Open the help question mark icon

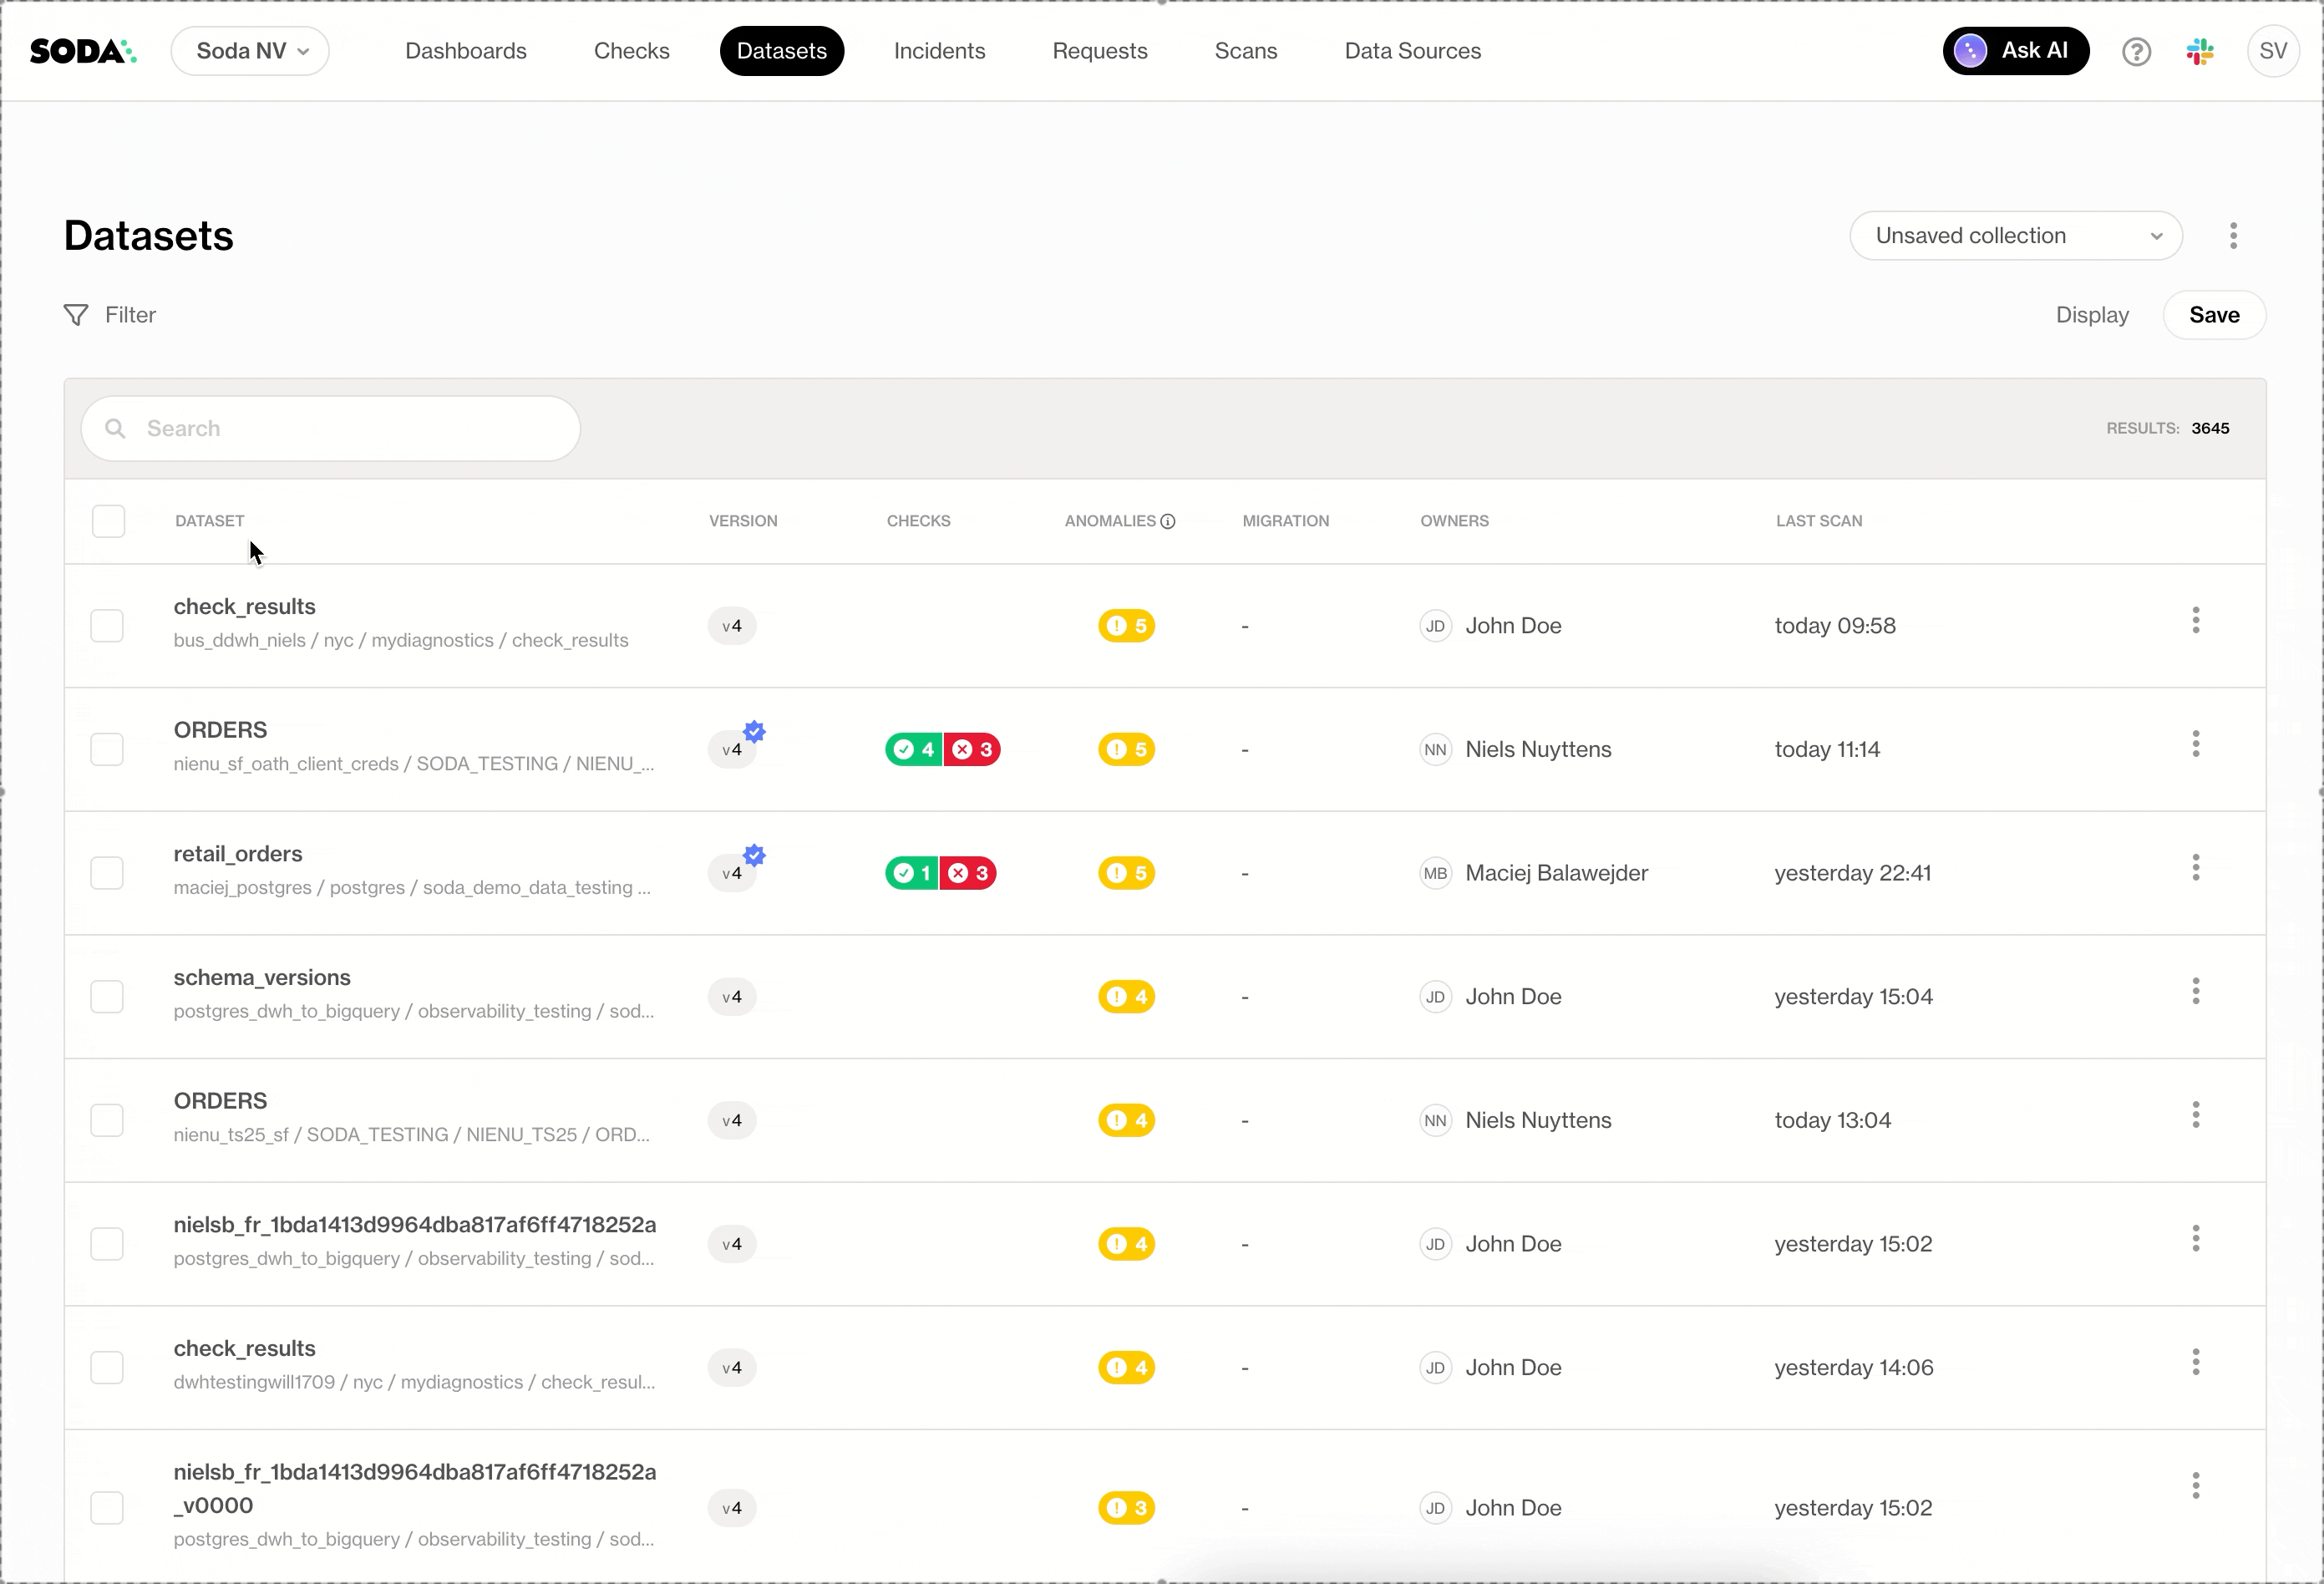tap(2136, 51)
